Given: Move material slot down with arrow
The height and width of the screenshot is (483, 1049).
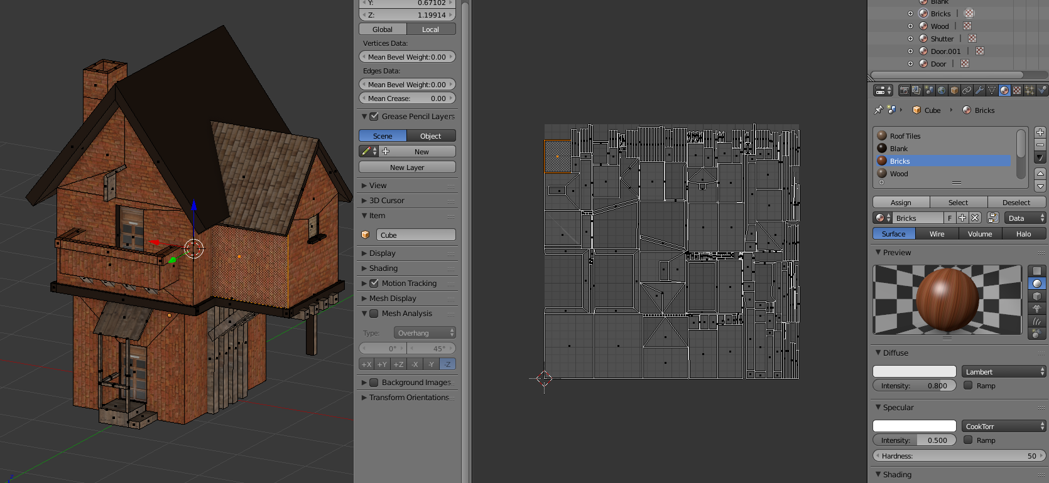Looking at the screenshot, I should tap(1040, 186).
